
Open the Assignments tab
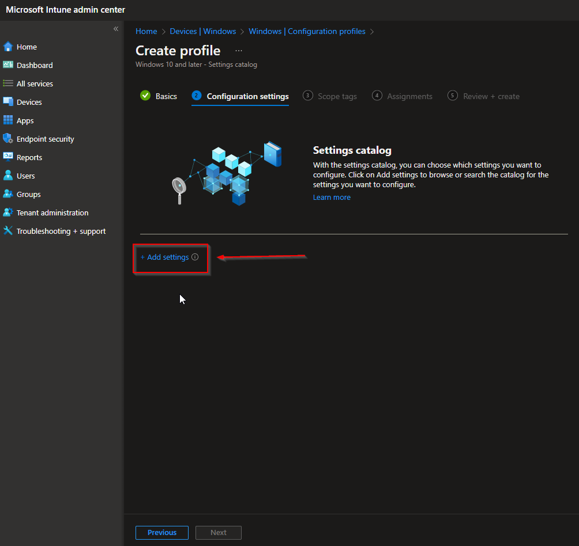pyautogui.click(x=402, y=96)
